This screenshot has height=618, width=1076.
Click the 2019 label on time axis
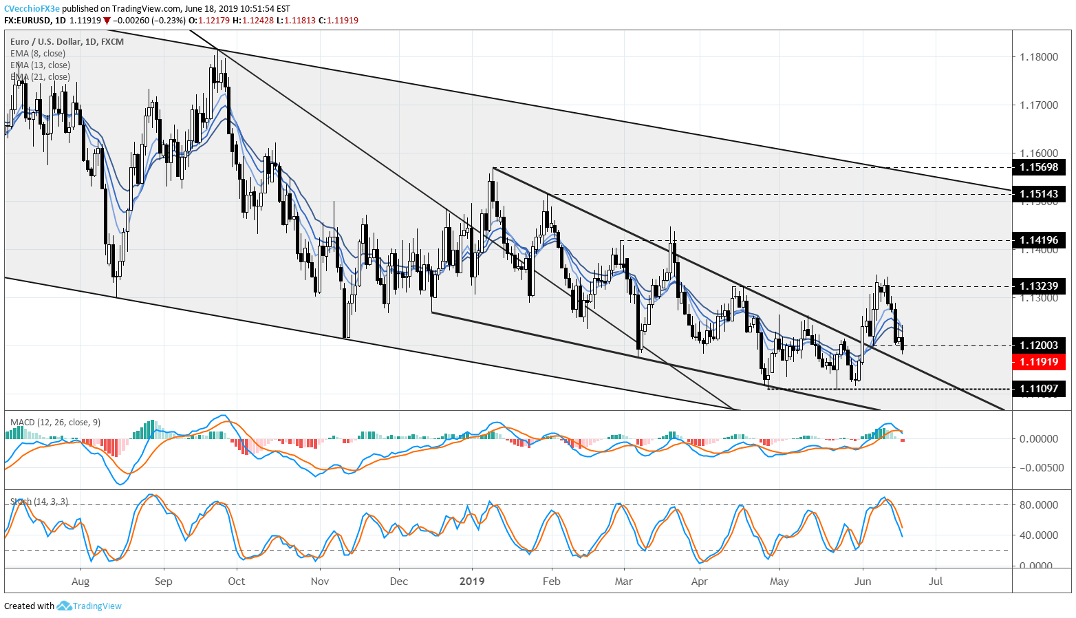(x=472, y=582)
